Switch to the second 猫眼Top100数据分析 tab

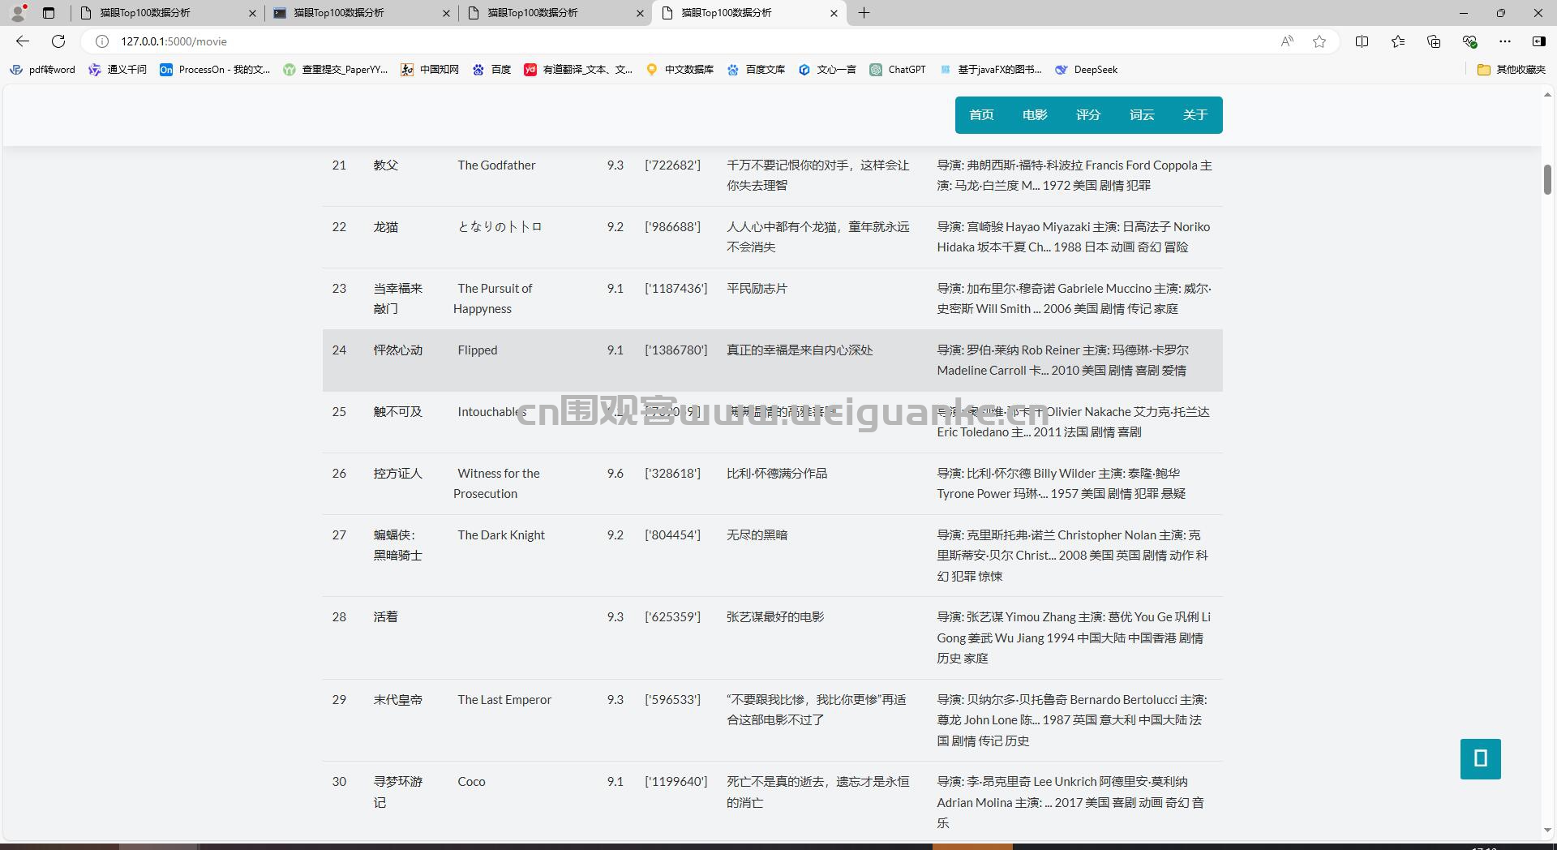point(362,13)
